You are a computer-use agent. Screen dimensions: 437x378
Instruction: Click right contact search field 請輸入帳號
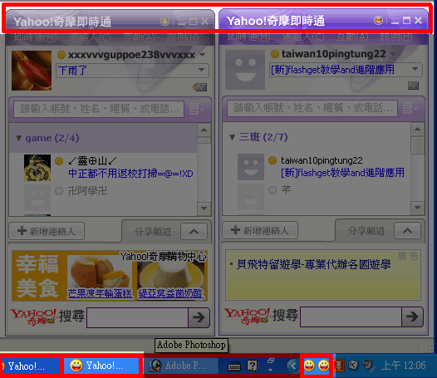(x=312, y=108)
